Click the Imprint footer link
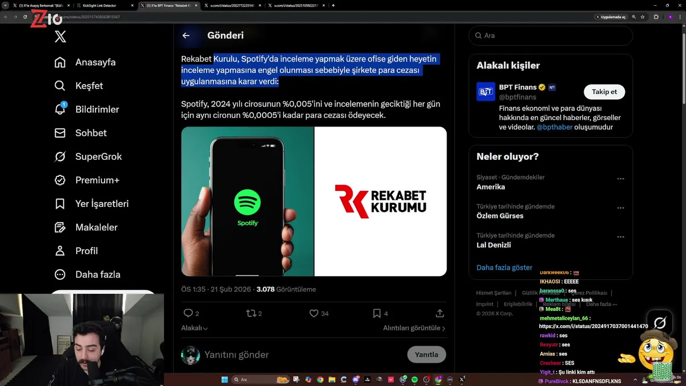The width and height of the screenshot is (686, 386). tap(484, 304)
